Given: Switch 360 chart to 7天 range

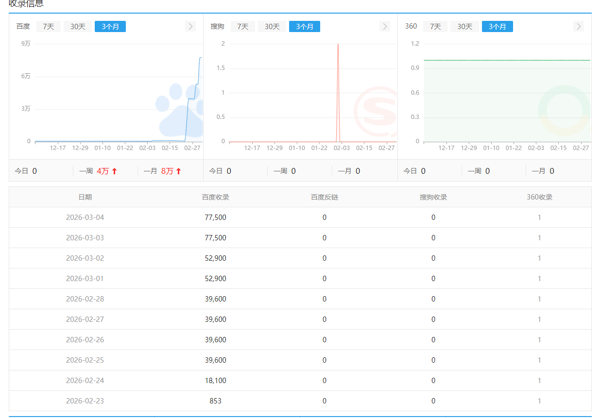Looking at the screenshot, I should tap(435, 27).
